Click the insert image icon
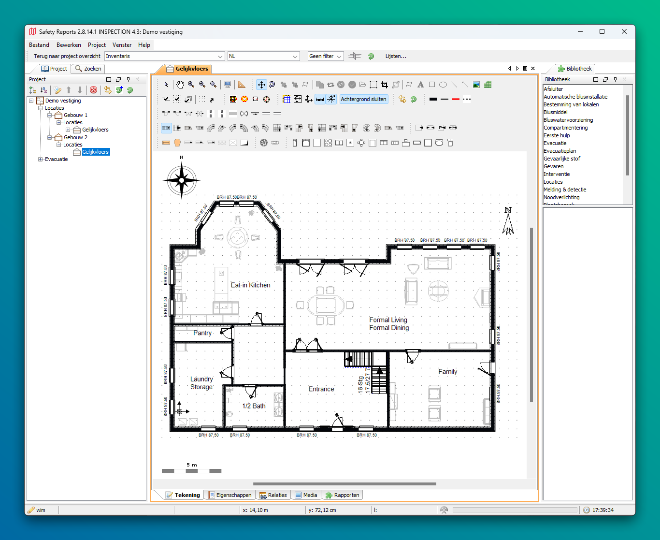660x540 pixels. [476, 85]
